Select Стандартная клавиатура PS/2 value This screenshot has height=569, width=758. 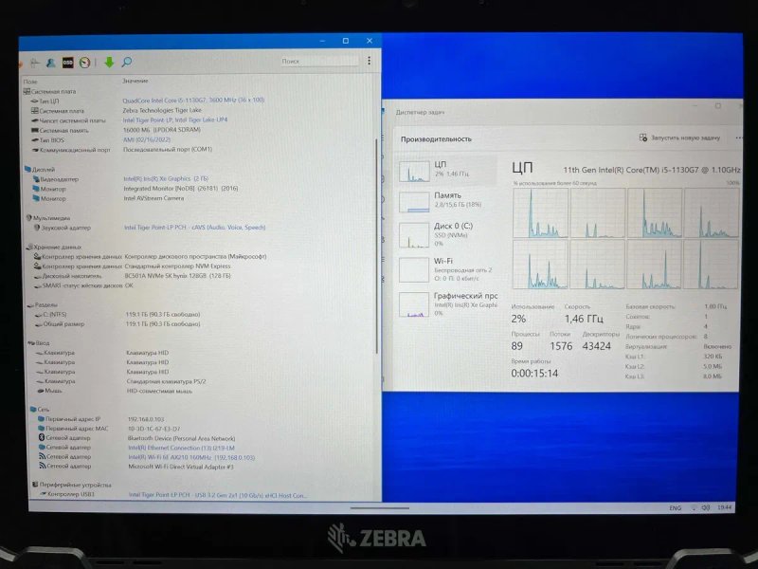pyautogui.click(x=167, y=381)
